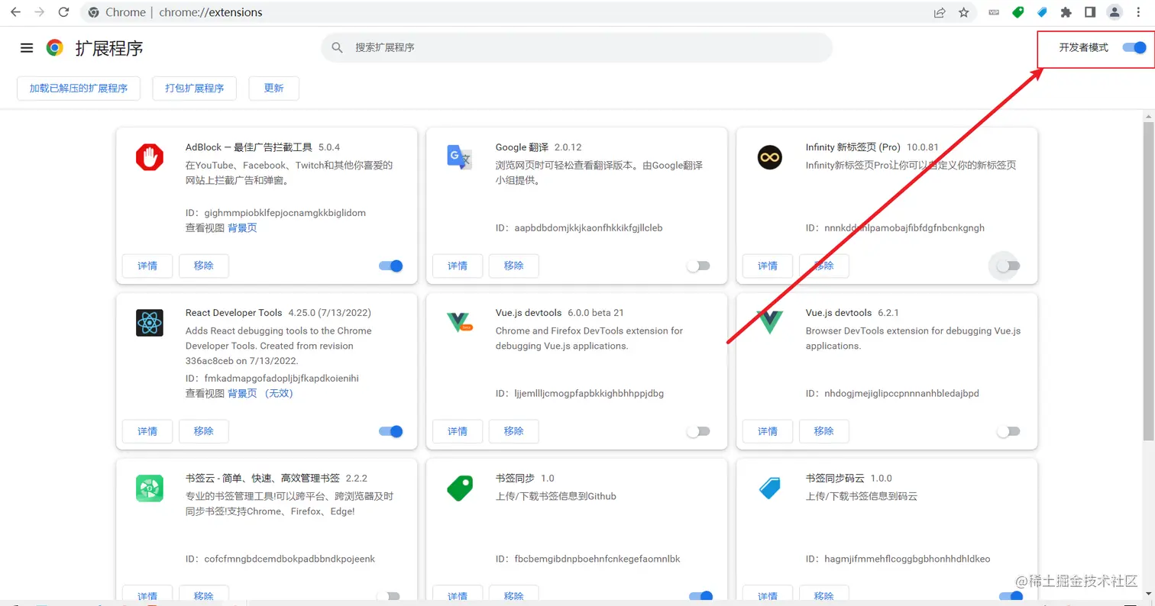The width and height of the screenshot is (1155, 606).
Task: Open 详情 for Vue.js devtools 6.2.1
Action: (768, 431)
